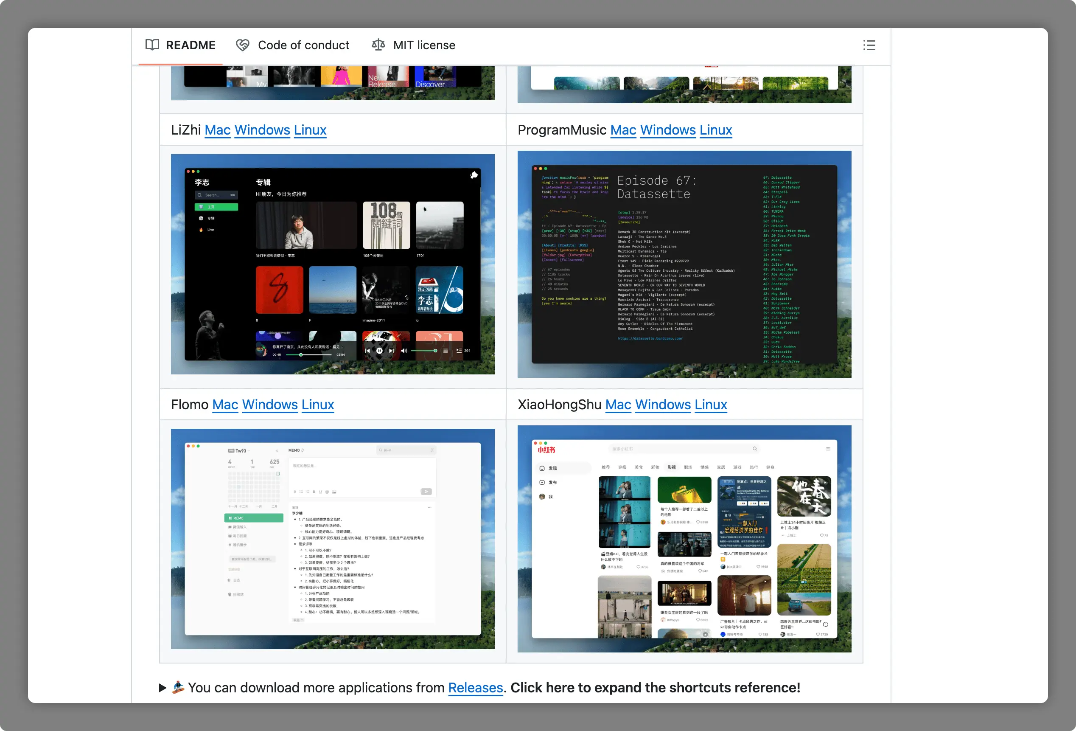Screen dimensions: 1076x731
Task: Click the Flomo Linux download link
Action: (x=318, y=405)
